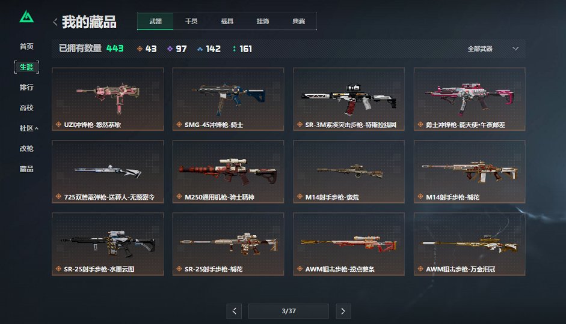Click the green triangle logo icon

(26, 17)
